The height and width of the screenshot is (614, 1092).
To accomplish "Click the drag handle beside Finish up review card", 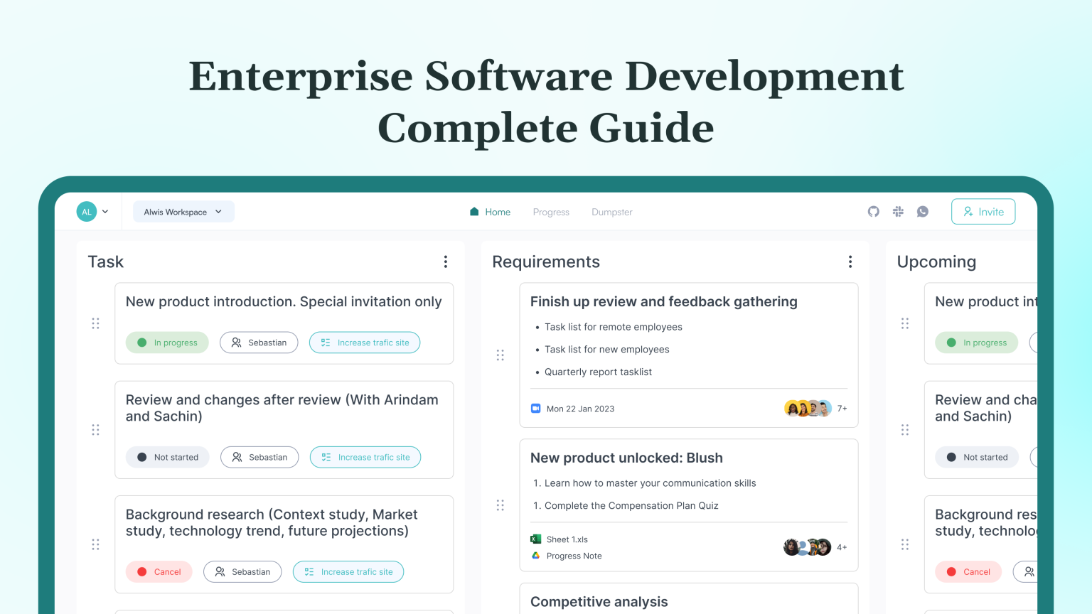I will coord(500,355).
